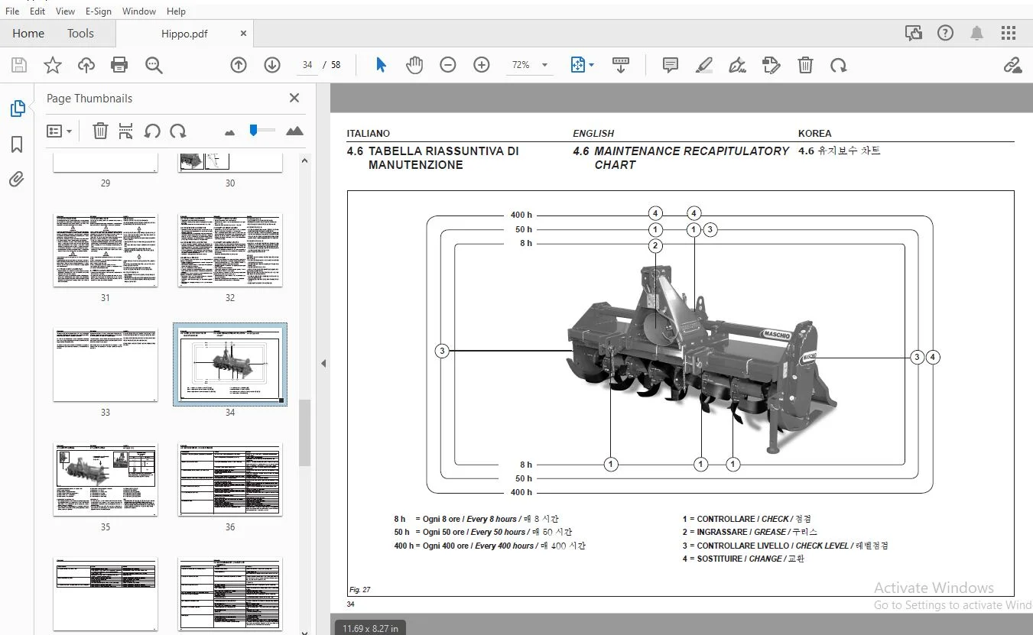The image size is (1033, 635).
Task: Click the extract pages icon in thumbnails panel
Action: point(126,131)
